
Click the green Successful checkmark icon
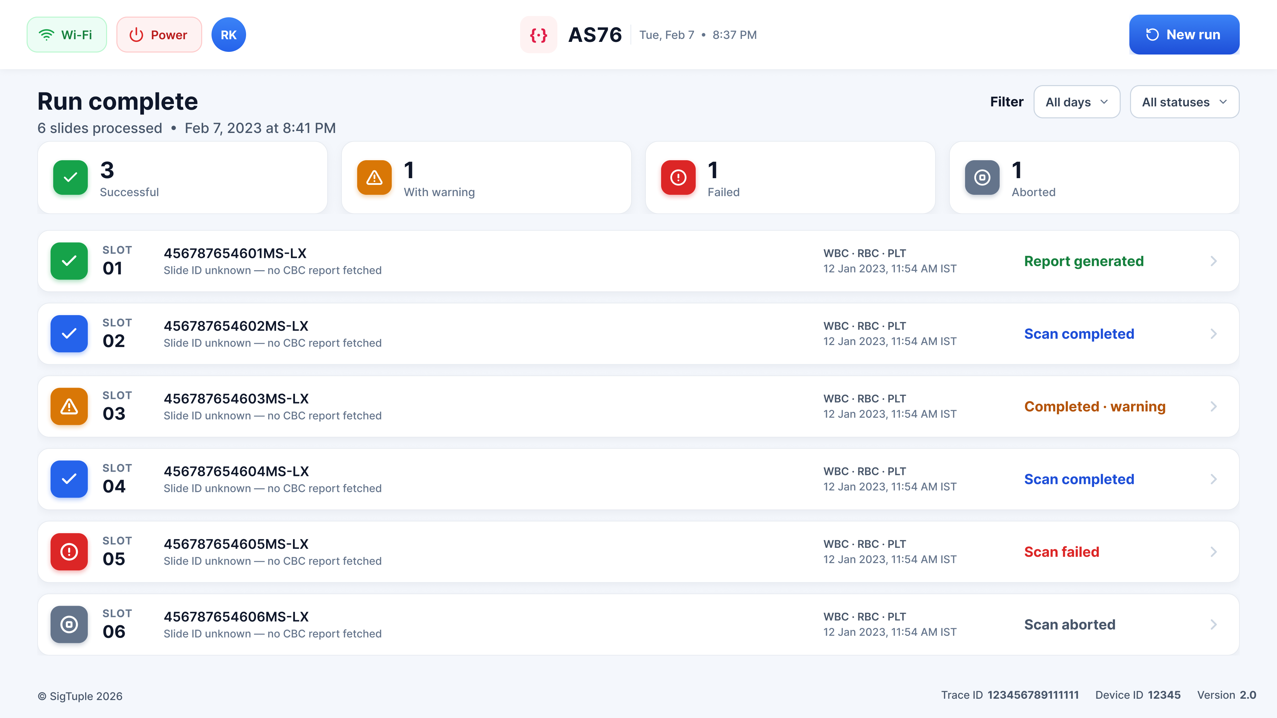(x=71, y=178)
